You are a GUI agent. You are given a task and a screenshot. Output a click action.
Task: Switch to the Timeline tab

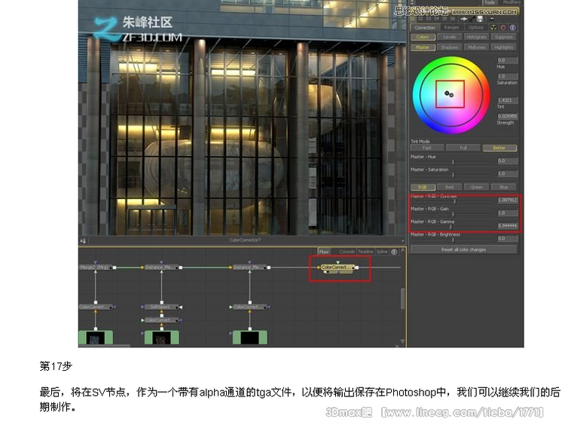(x=365, y=252)
